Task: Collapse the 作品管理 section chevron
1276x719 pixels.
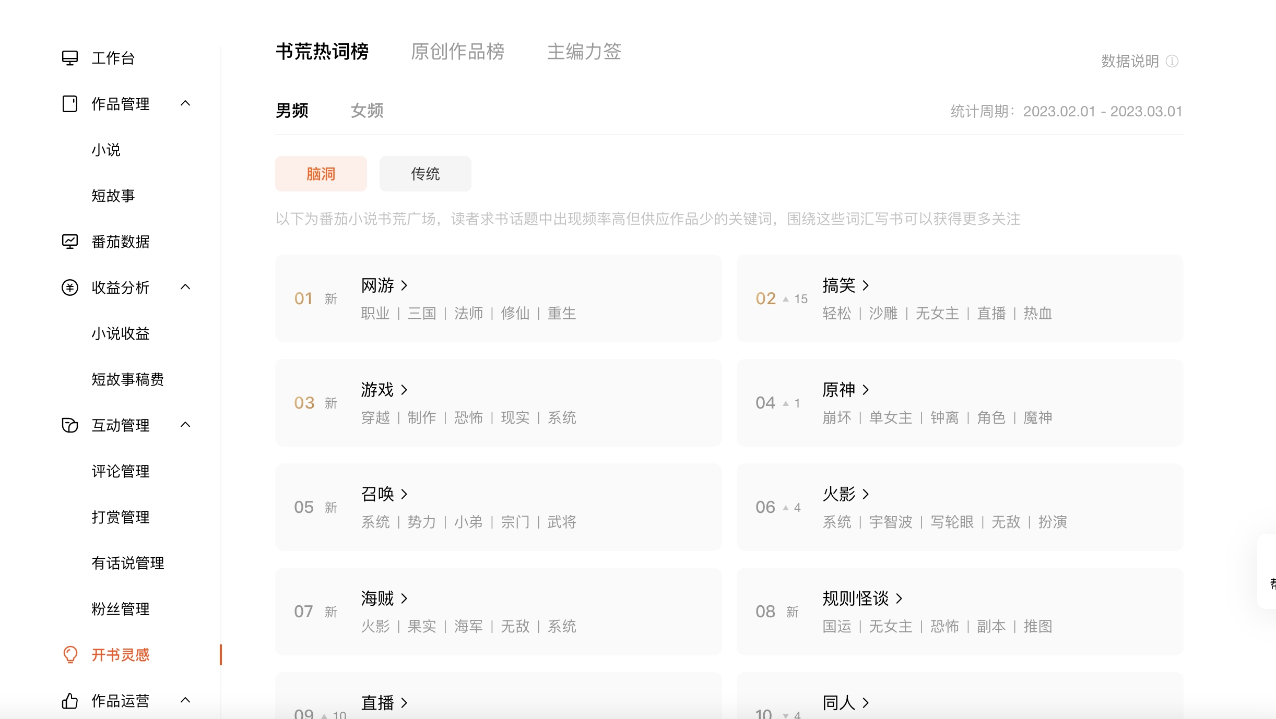Action: pyautogui.click(x=185, y=103)
